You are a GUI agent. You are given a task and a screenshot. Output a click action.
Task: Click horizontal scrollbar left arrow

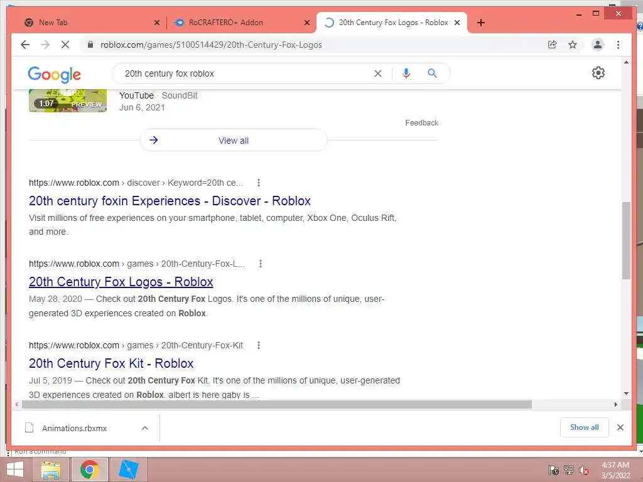16,405
